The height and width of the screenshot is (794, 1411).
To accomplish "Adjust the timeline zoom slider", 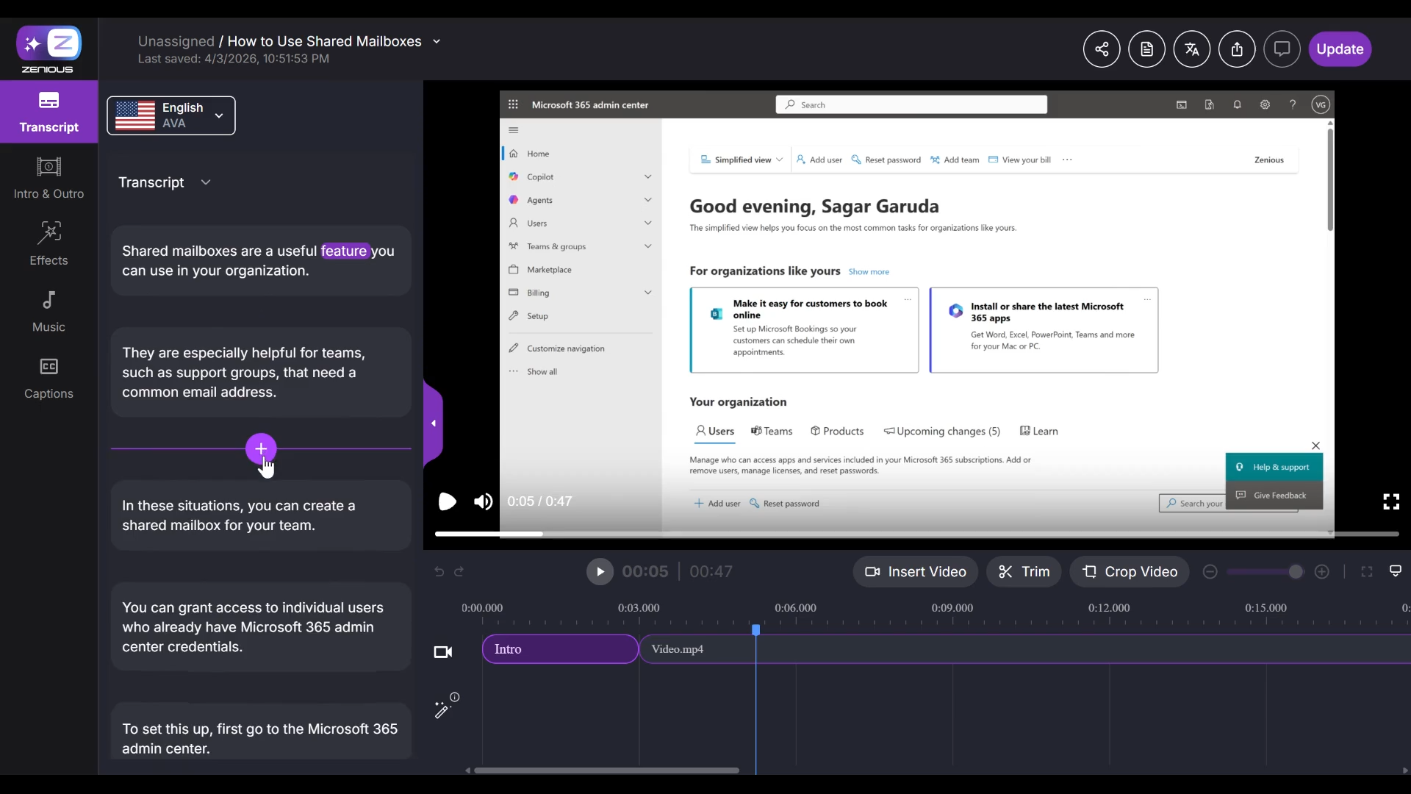I will tap(1295, 572).
